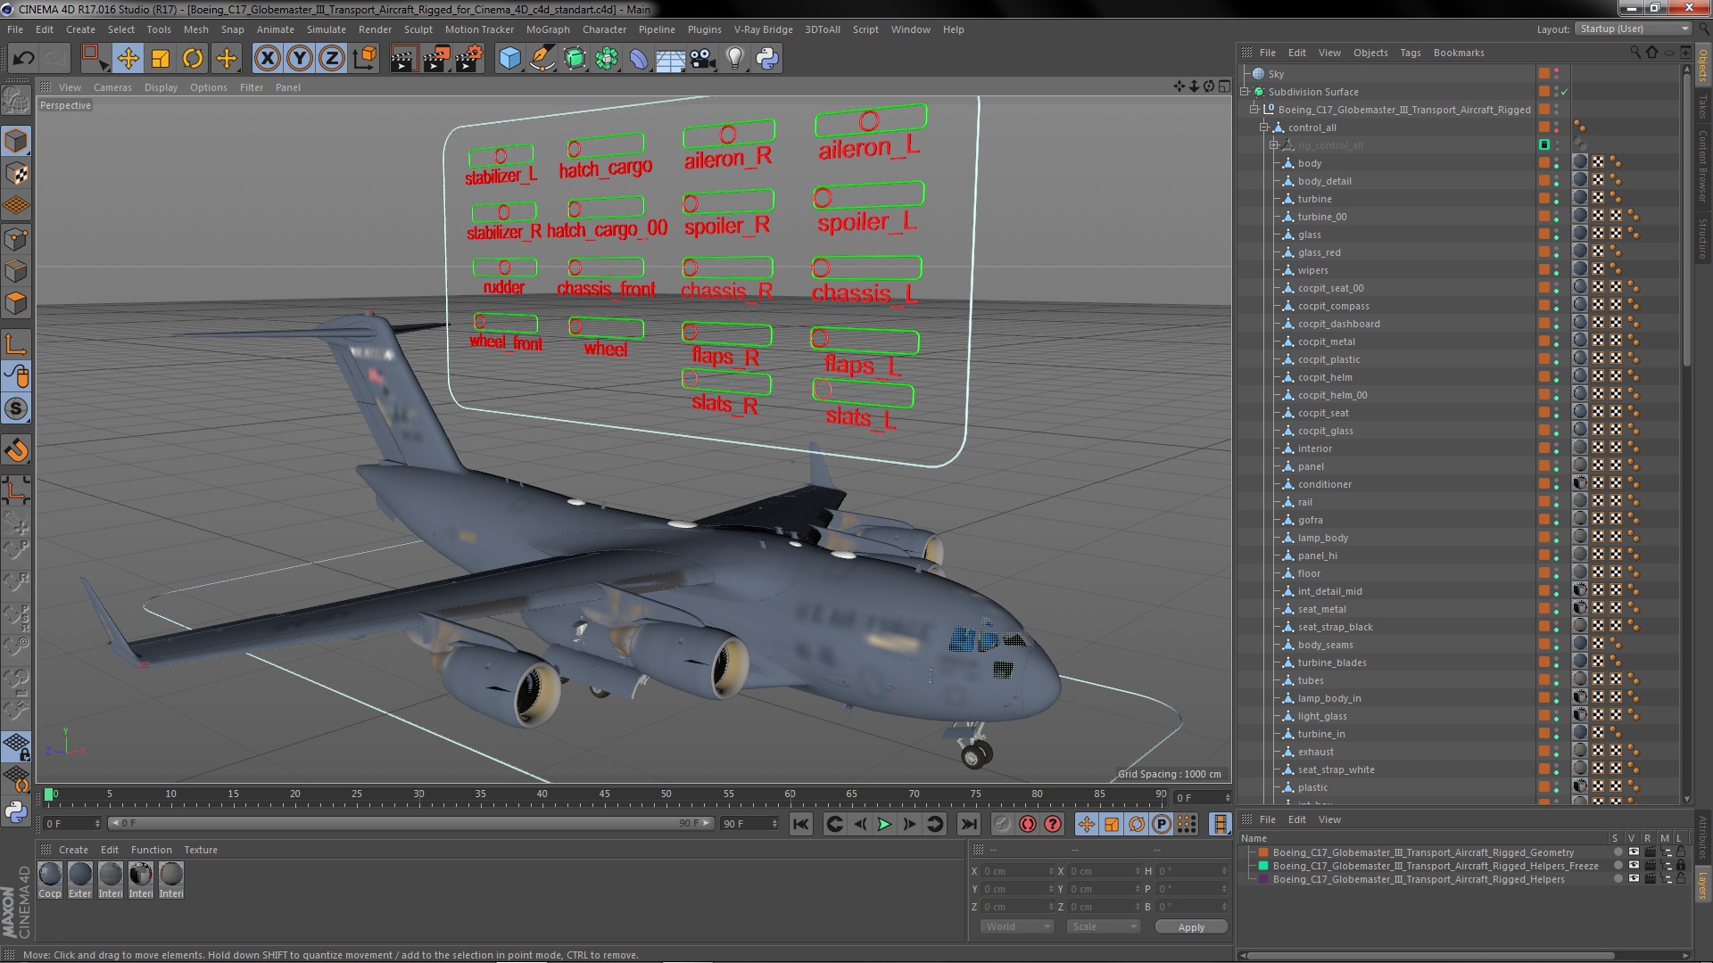Select Polygons mode icon in left palette

coord(16,303)
